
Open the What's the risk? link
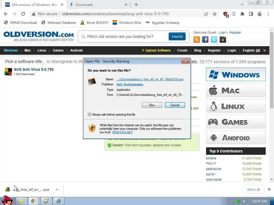click(122, 132)
